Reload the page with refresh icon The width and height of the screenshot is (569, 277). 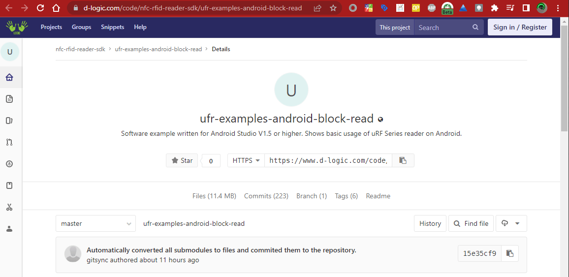pyautogui.click(x=40, y=8)
